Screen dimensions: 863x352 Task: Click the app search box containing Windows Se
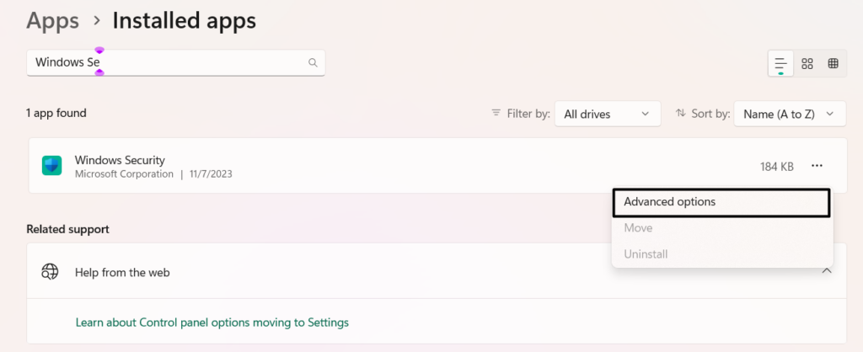point(169,62)
